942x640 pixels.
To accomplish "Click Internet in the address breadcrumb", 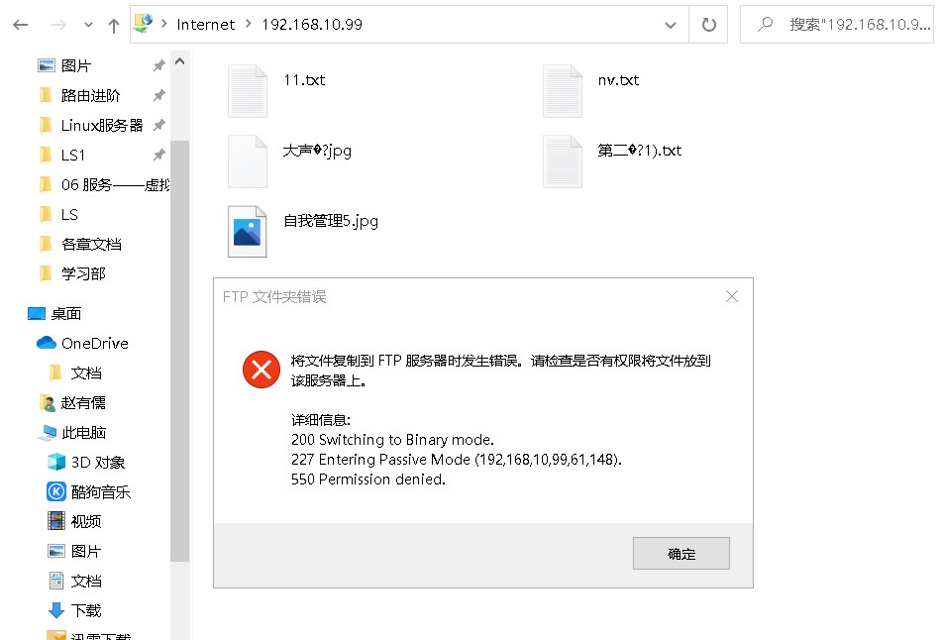I will pos(205,25).
